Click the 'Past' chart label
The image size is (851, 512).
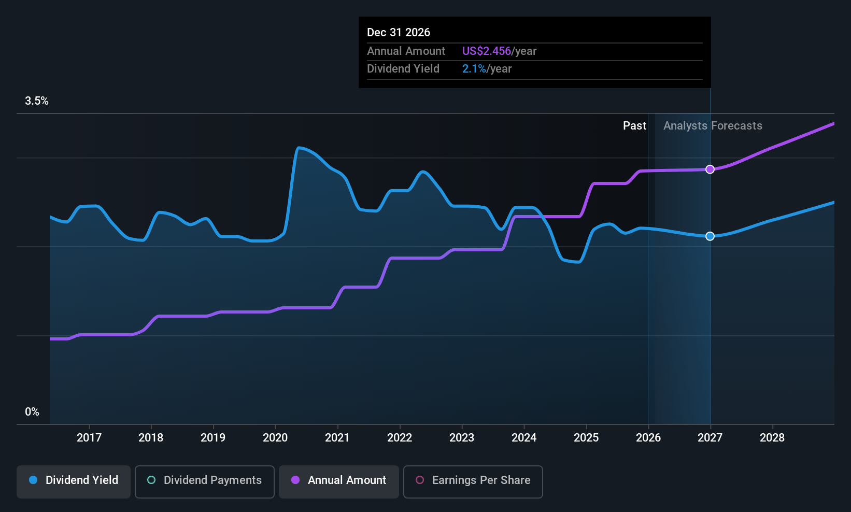point(634,126)
